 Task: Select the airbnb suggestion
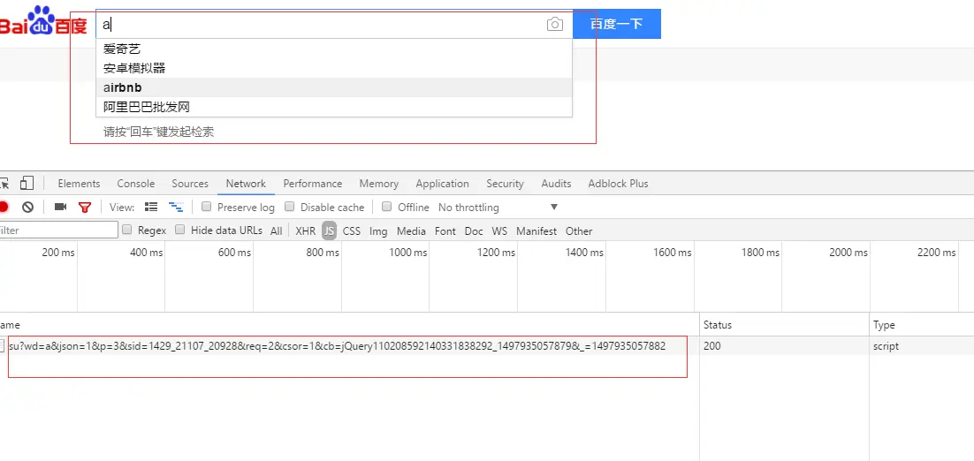(334, 87)
